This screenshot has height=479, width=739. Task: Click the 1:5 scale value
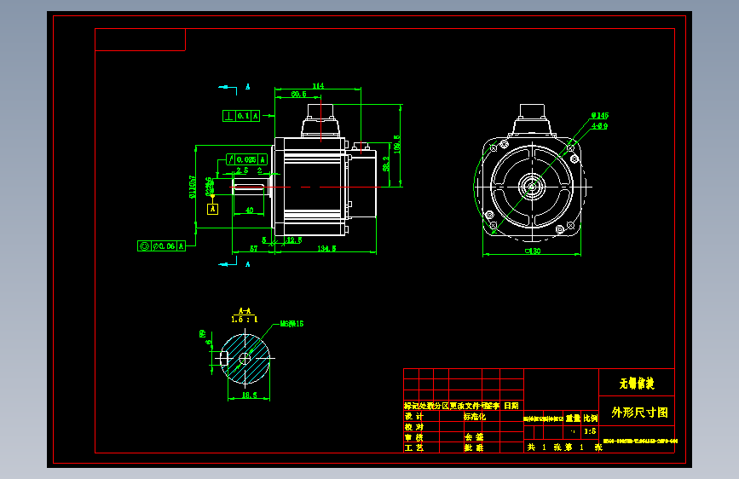[x=590, y=431]
